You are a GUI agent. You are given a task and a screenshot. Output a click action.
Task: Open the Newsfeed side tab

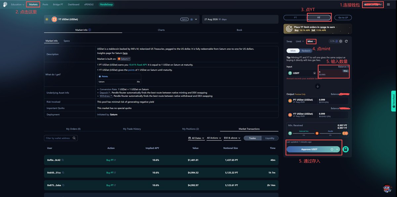[x=394, y=101]
